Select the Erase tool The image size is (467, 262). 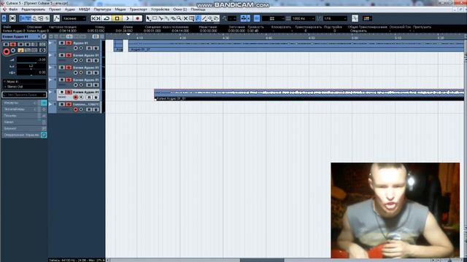(173, 18)
